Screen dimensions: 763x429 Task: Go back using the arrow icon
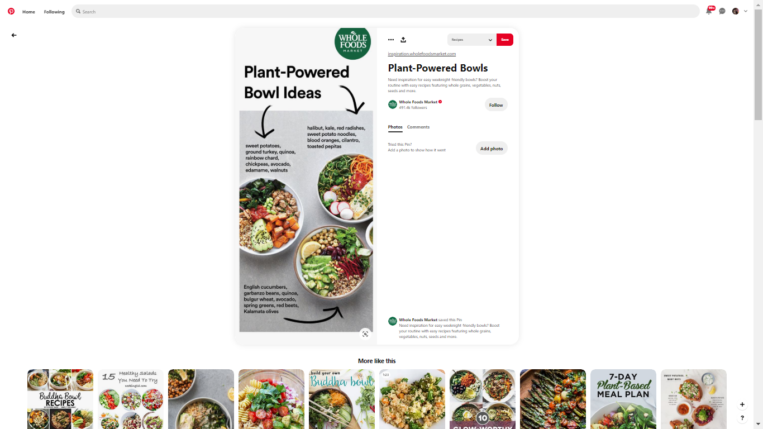tap(14, 35)
